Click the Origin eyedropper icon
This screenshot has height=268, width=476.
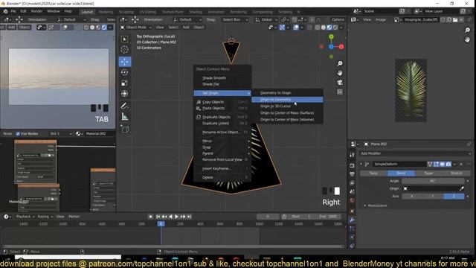click(461, 188)
